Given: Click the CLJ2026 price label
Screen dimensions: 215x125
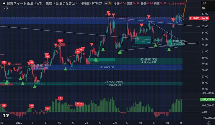Looking at the screenshot, I should coord(194,18).
